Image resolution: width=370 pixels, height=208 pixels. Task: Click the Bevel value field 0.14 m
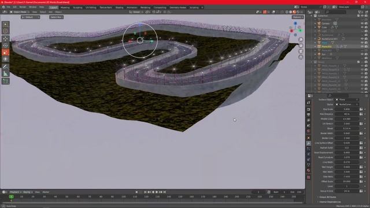(x=347, y=128)
